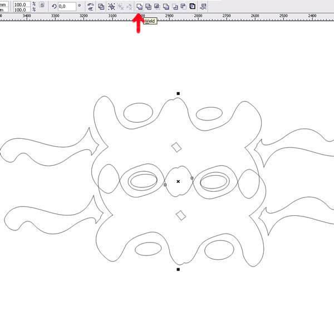
Task: Click ruler mark 2500
Action: (x=283, y=16)
